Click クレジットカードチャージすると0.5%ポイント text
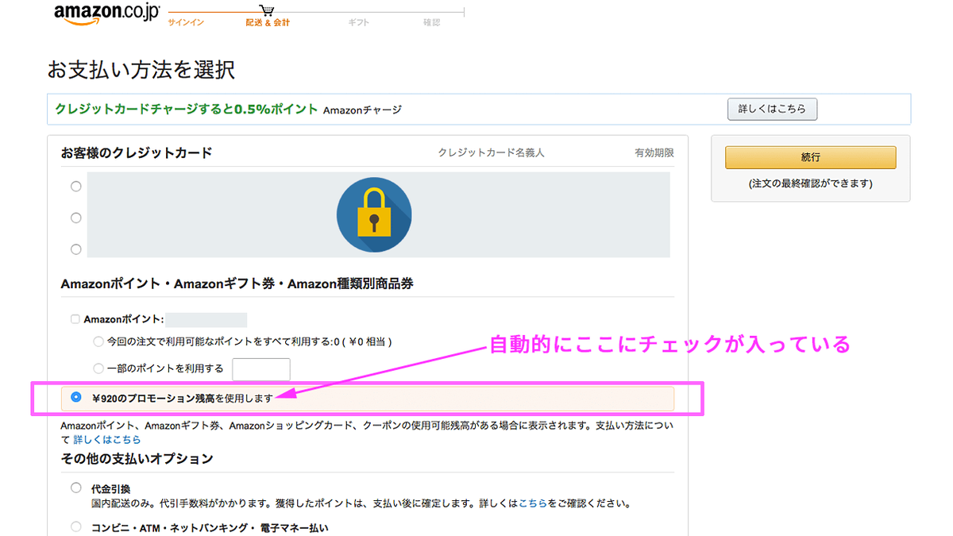This screenshot has width=953, height=536. [187, 110]
